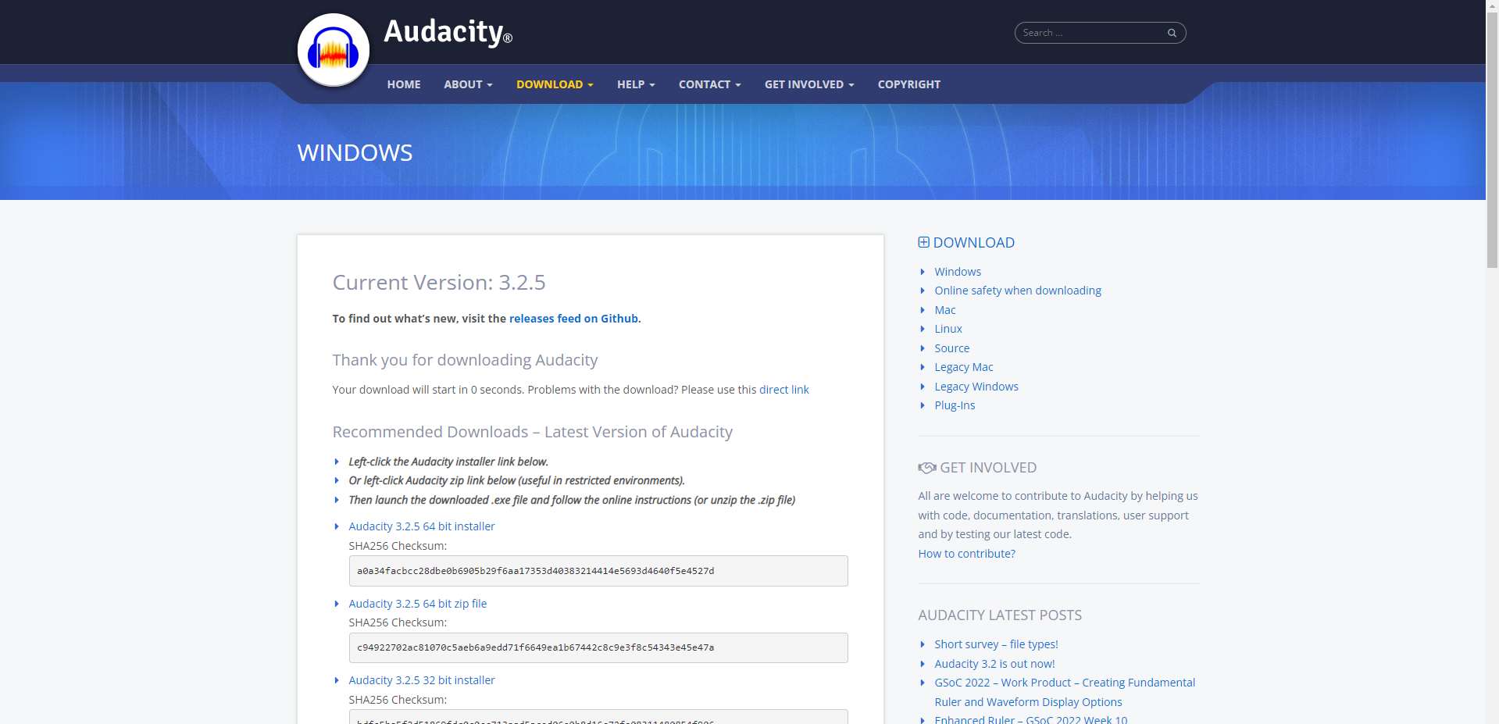Open Enhanced Ruler GSoC 2022 Week 10 post
Viewport: 1499px width, 724px height.
click(1031, 719)
